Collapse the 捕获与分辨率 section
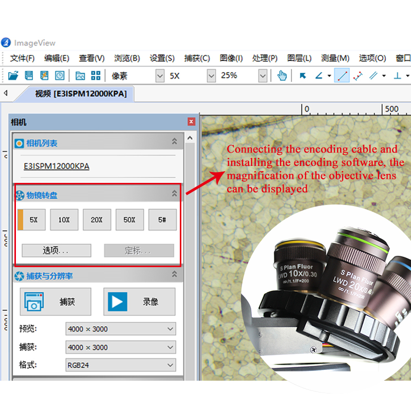This screenshot has width=411, height=411. (x=174, y=274)
